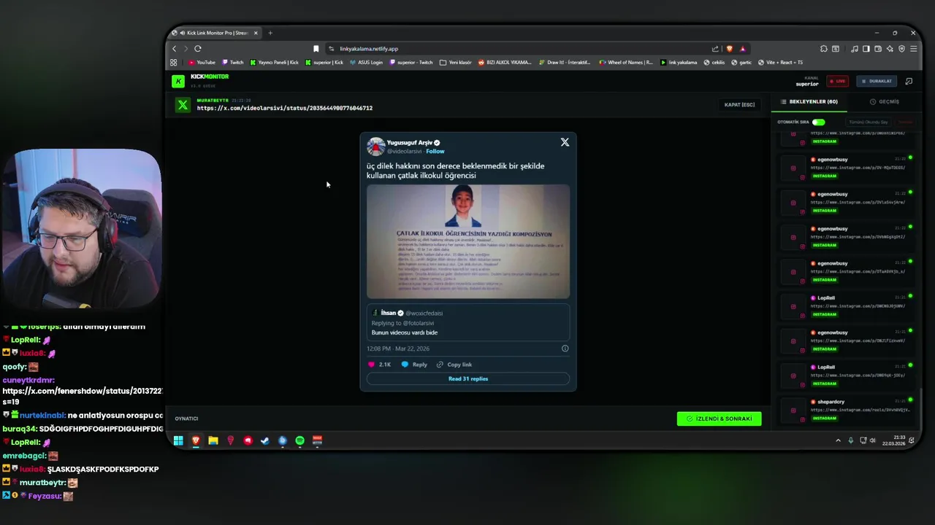Viewport: 935px width, 525px height.
Task: Open the Draw It! bookmark
Action: [565, 63]
